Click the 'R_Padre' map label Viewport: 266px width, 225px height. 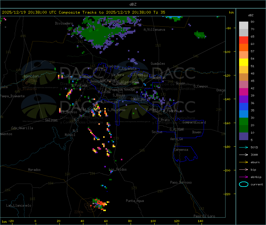[169, 111]
